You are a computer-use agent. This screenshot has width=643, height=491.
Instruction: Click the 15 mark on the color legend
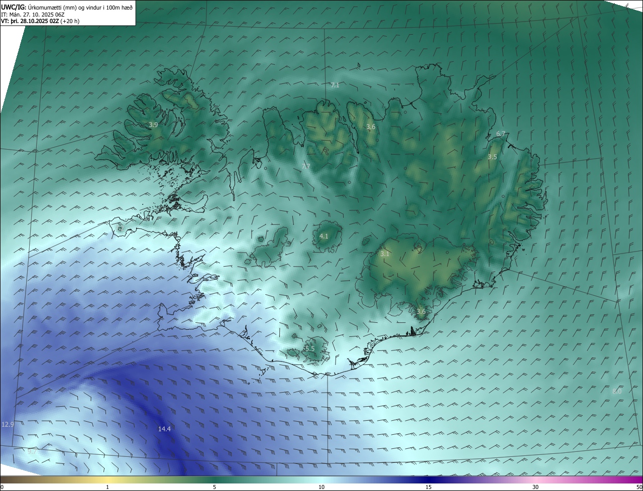tap(428, 487)
